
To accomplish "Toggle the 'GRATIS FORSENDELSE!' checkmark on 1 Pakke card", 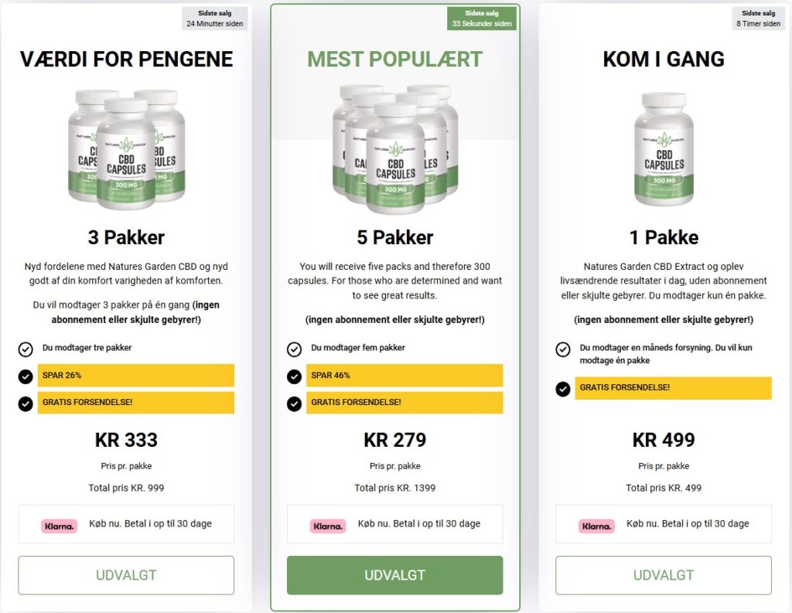I will pyautogui.click(x=562, y=389).
